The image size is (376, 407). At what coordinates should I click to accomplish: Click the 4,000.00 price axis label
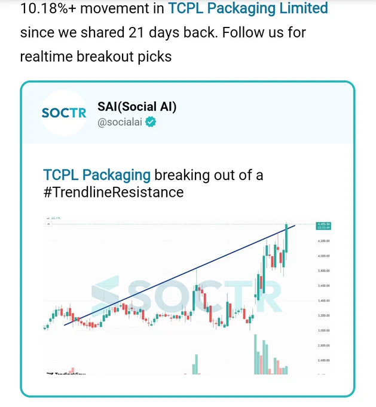[323, 256]
